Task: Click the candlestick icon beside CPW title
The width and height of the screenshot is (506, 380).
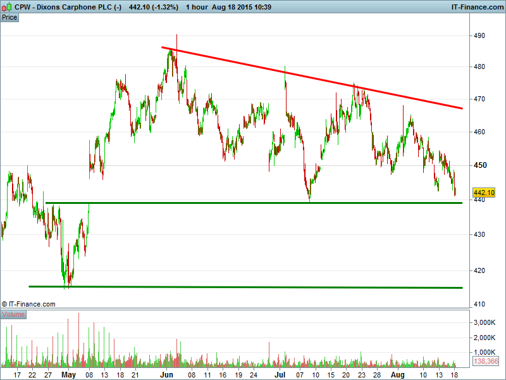Action: [x=6, y=6]
